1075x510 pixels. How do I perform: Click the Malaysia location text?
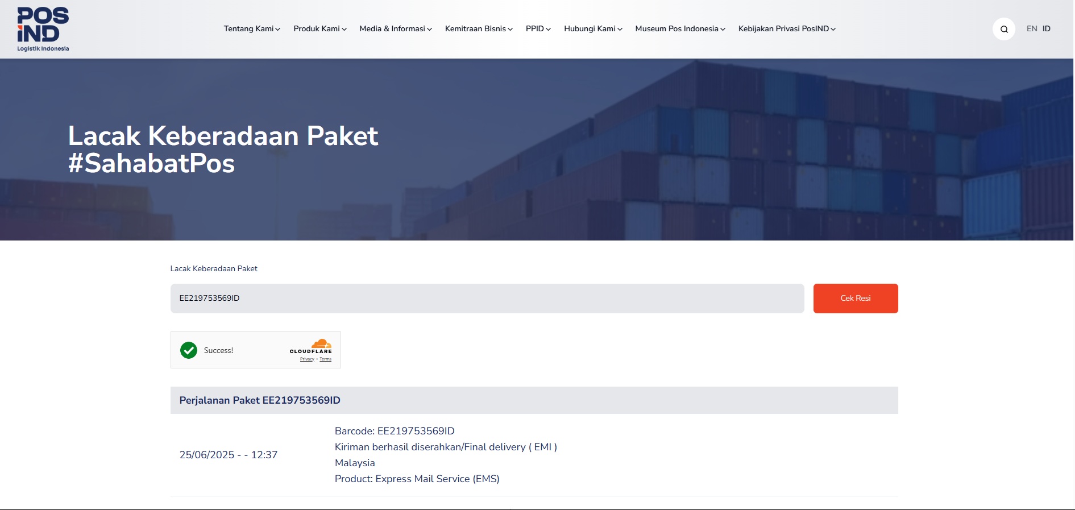(x=355, y=463)
